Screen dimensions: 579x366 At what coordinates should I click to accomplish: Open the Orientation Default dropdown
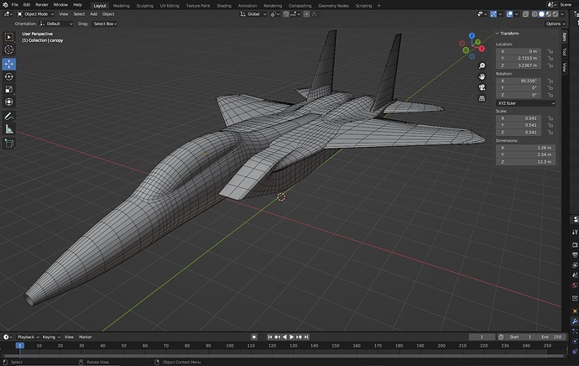click(x=56, y=24)
